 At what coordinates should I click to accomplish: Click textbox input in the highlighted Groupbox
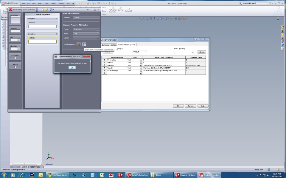43,42
